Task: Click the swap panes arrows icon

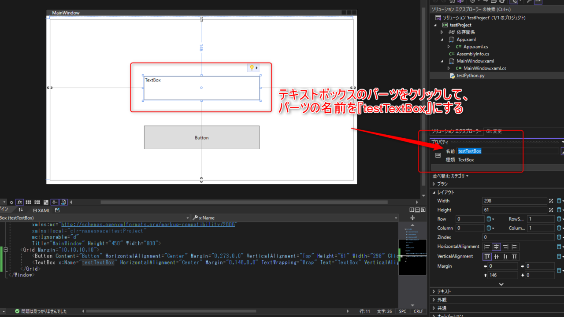Action: click(x=20, y=210)
